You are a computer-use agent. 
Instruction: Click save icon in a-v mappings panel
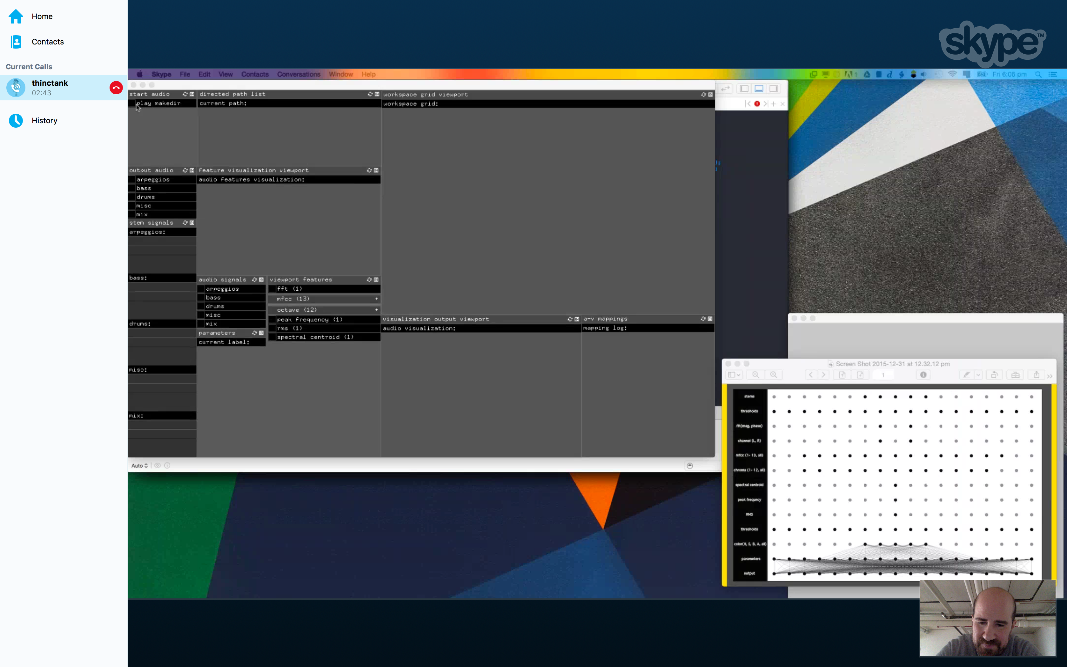coord(710,319)
